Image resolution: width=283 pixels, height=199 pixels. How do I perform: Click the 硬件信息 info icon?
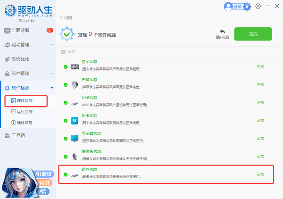coord(14,123)
